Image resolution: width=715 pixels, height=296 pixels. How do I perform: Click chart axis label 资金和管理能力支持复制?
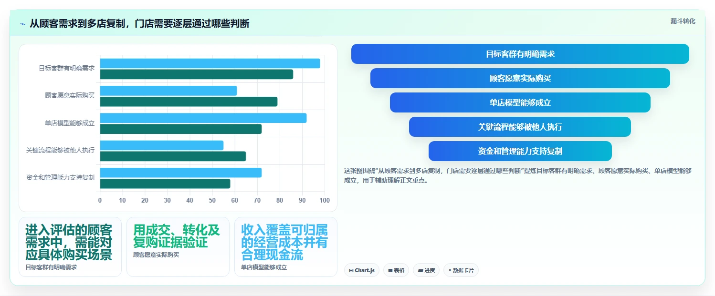pyautogui.click(x=61, y=177)
